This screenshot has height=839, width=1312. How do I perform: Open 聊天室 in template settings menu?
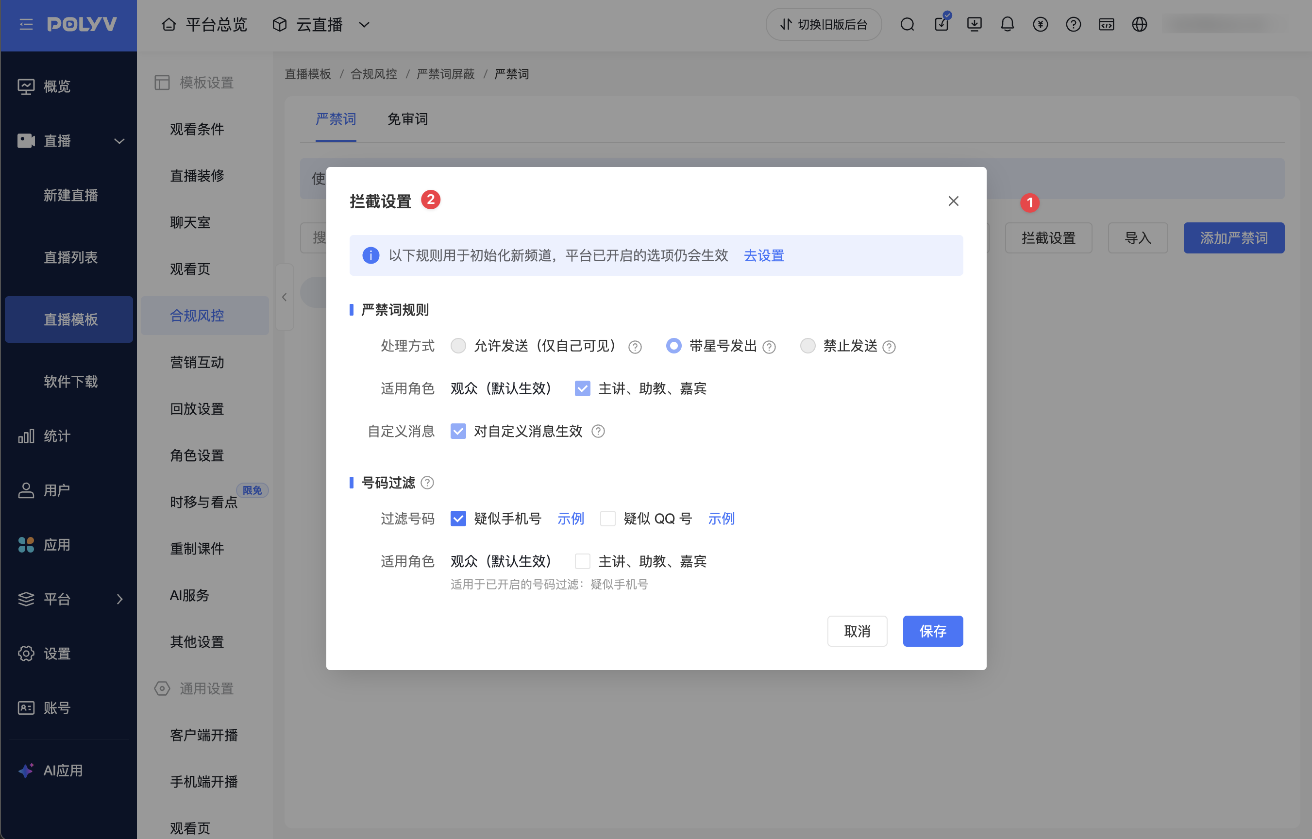(x=190, y=222)
